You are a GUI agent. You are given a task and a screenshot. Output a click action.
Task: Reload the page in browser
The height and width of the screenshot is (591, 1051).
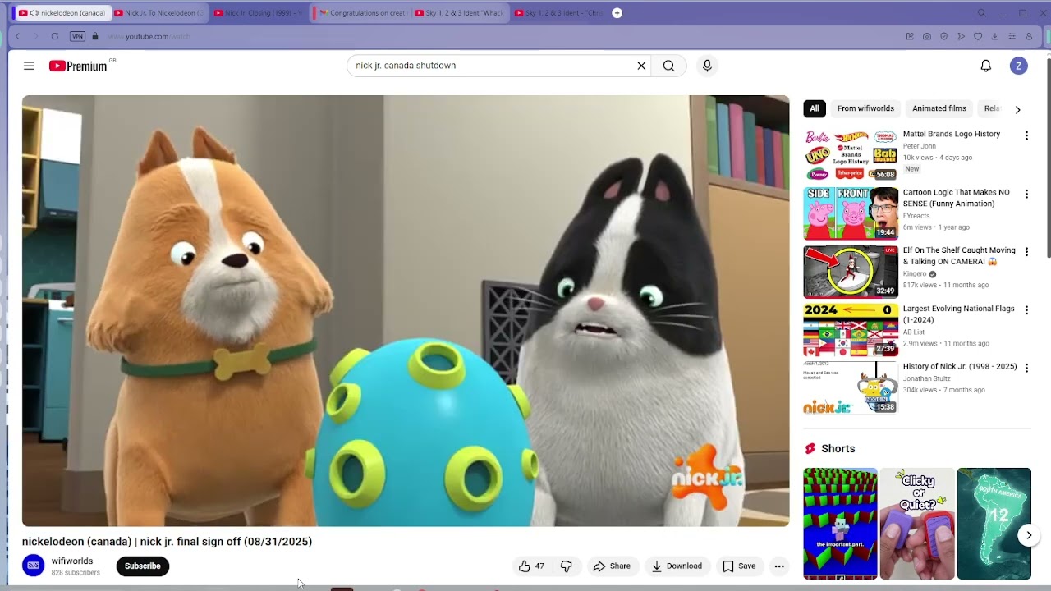[55, 36]
